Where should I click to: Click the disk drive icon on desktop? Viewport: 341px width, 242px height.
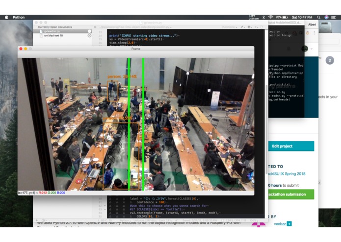[326, 26]
